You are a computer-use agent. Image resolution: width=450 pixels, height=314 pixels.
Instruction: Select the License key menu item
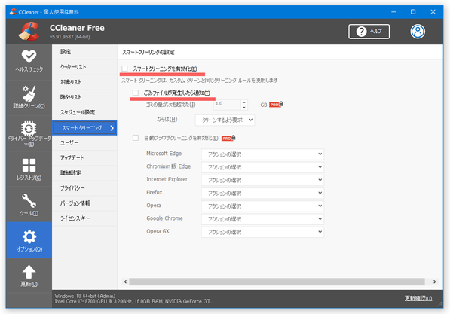pyautogui.click(x=84, y=218)
